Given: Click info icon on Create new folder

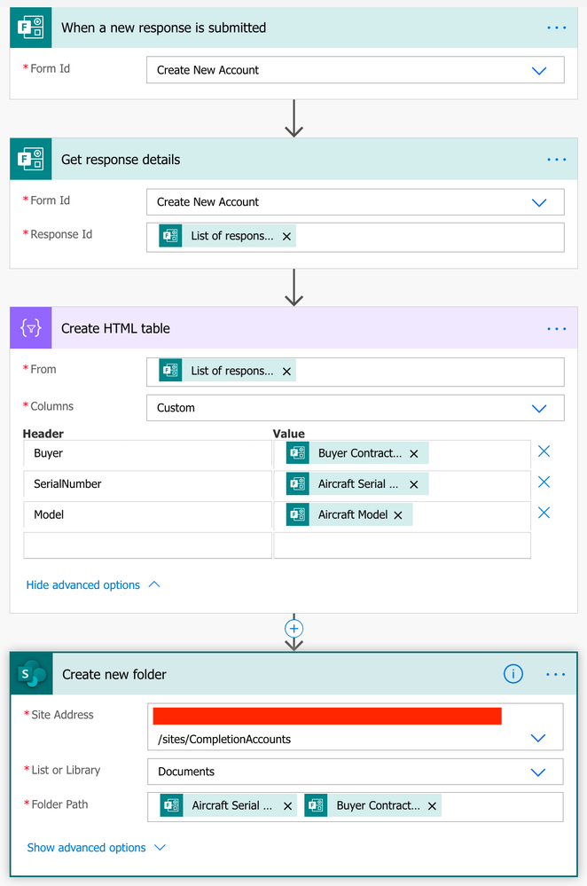Looking at the screenshot, I should 513,673.
